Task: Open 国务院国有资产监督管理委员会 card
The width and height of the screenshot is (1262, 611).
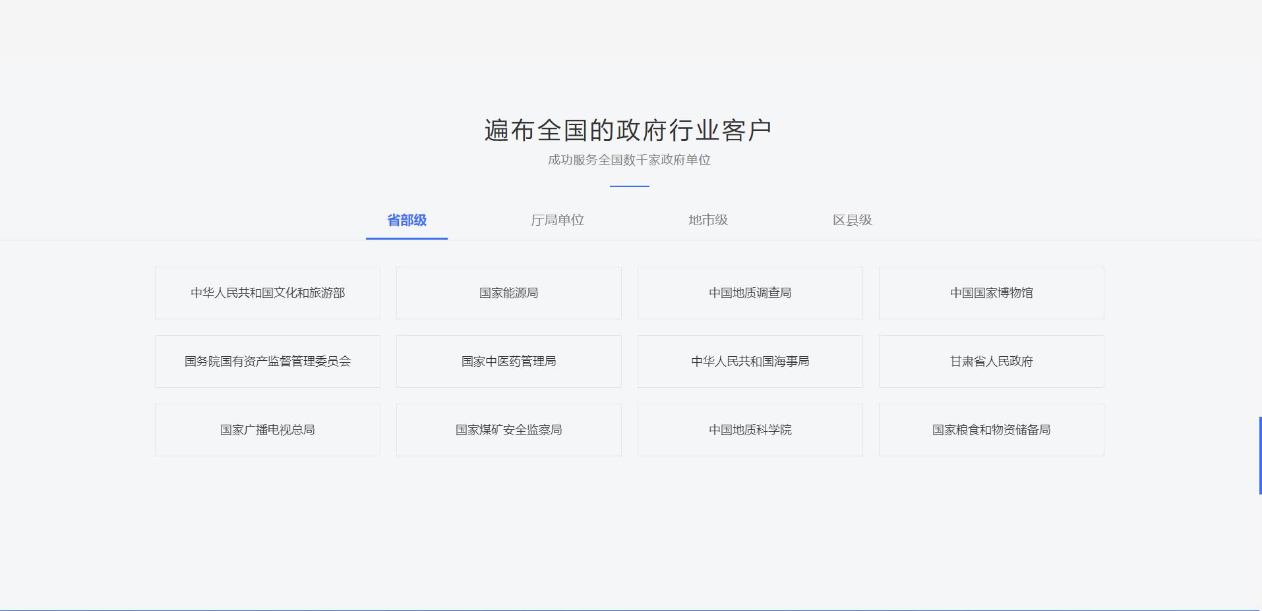Action: [268, 361]
